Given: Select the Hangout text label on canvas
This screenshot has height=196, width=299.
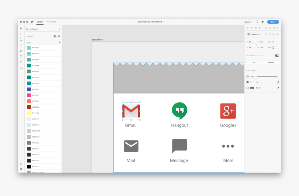Looking at the screenshot, I should click(x=179, y=125).
